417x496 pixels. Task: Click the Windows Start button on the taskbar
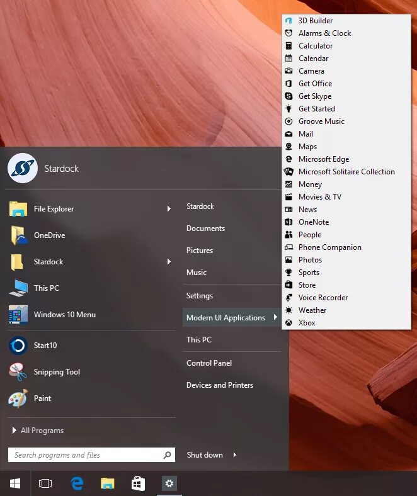[x=15, y=483]
